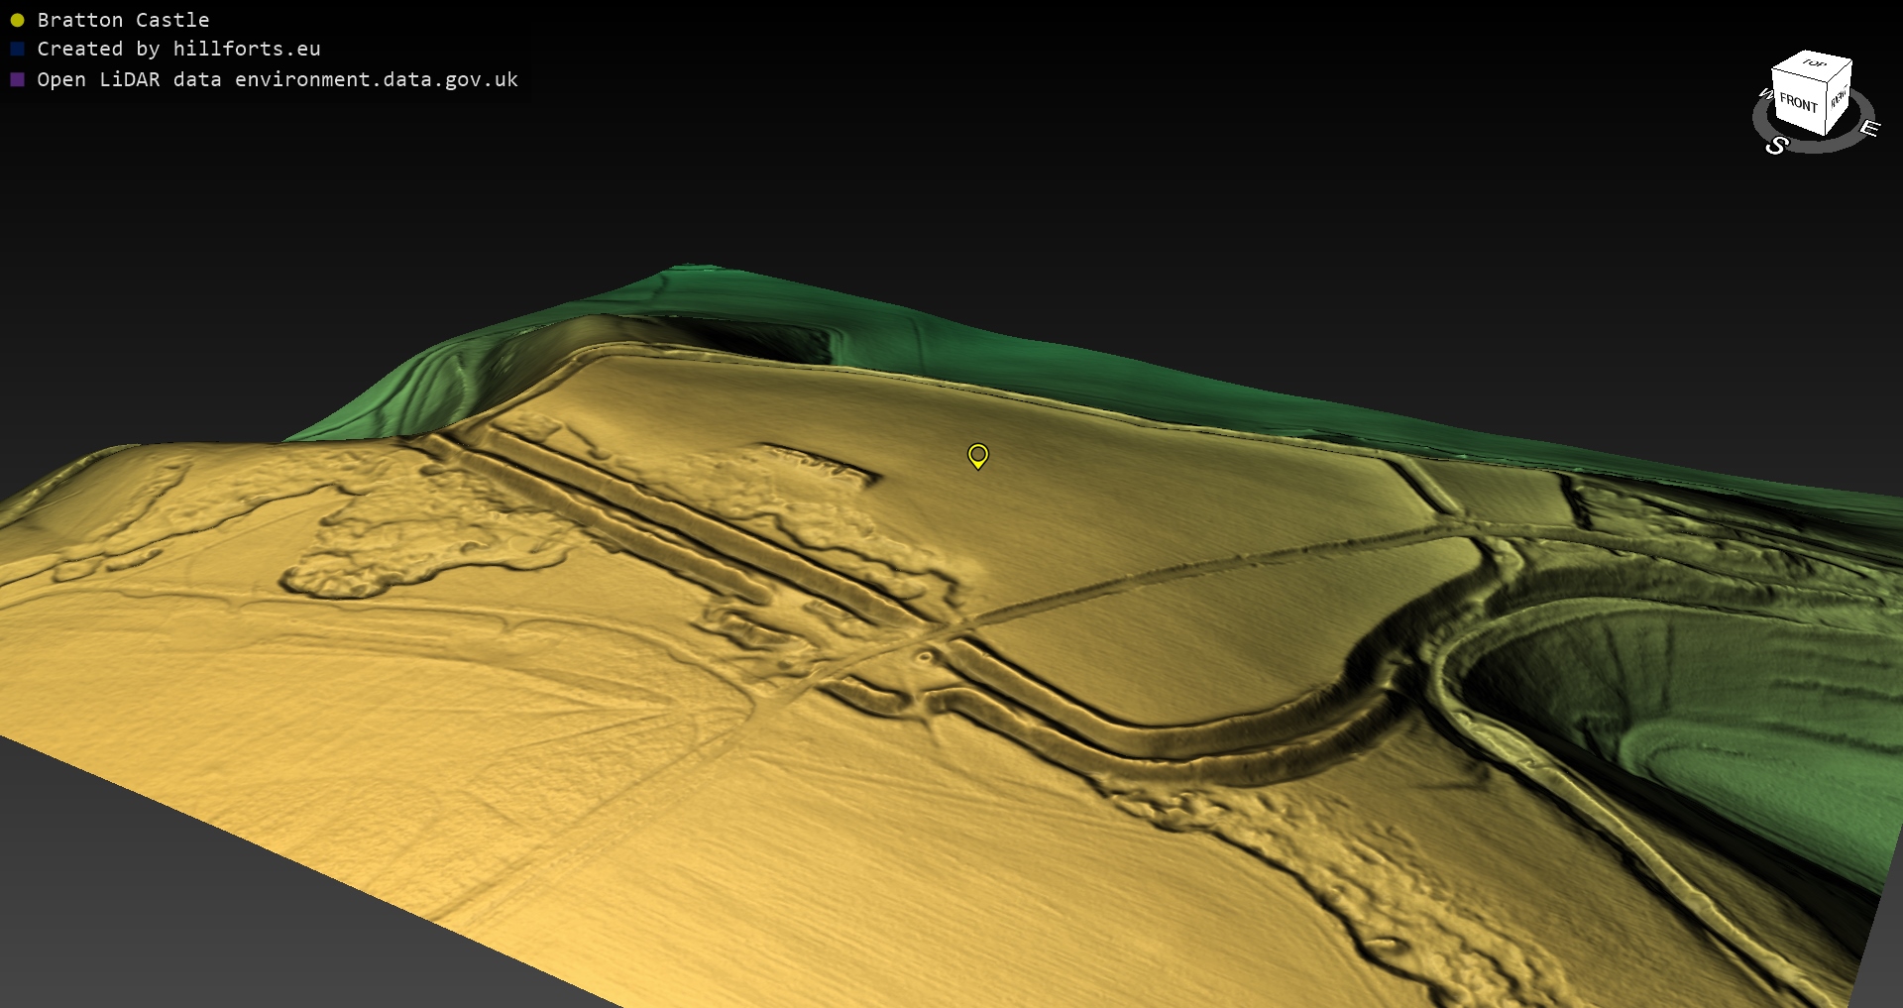Click the purple square legend marker
This screenshot has width=1903, height=1008.
(x=17, y=79)
